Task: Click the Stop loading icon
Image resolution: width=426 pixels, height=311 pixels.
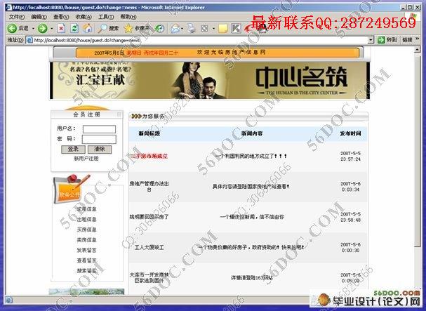Action: pyautogui.click(x=61, y=28)
